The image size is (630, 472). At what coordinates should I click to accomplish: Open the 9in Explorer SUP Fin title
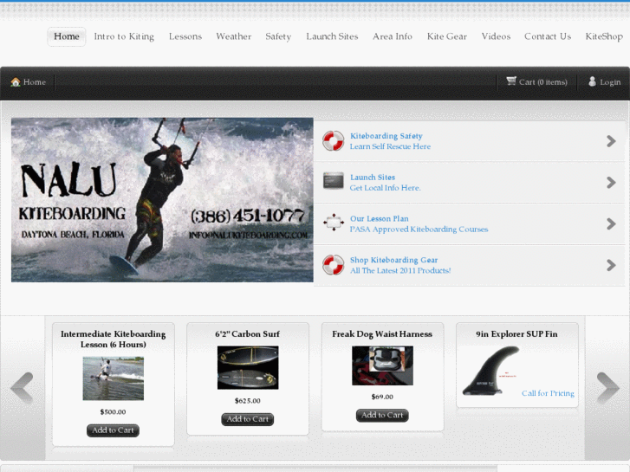516,333
